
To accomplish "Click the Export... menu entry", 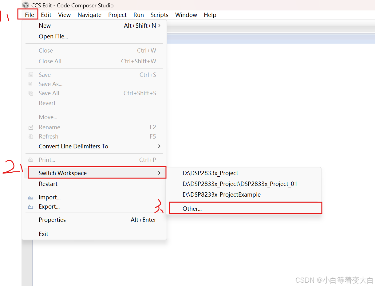I will [94, 207].
